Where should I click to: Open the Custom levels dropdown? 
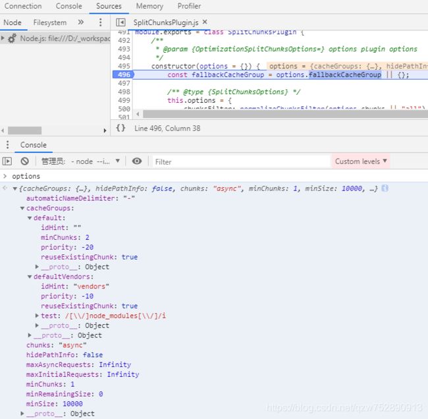(x=361, y=161)
